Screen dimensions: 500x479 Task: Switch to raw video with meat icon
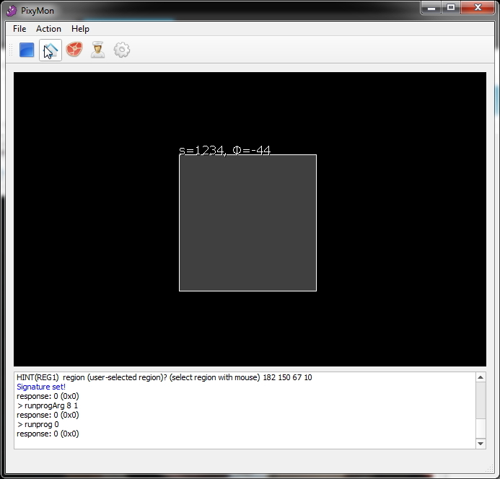point(74,50)
